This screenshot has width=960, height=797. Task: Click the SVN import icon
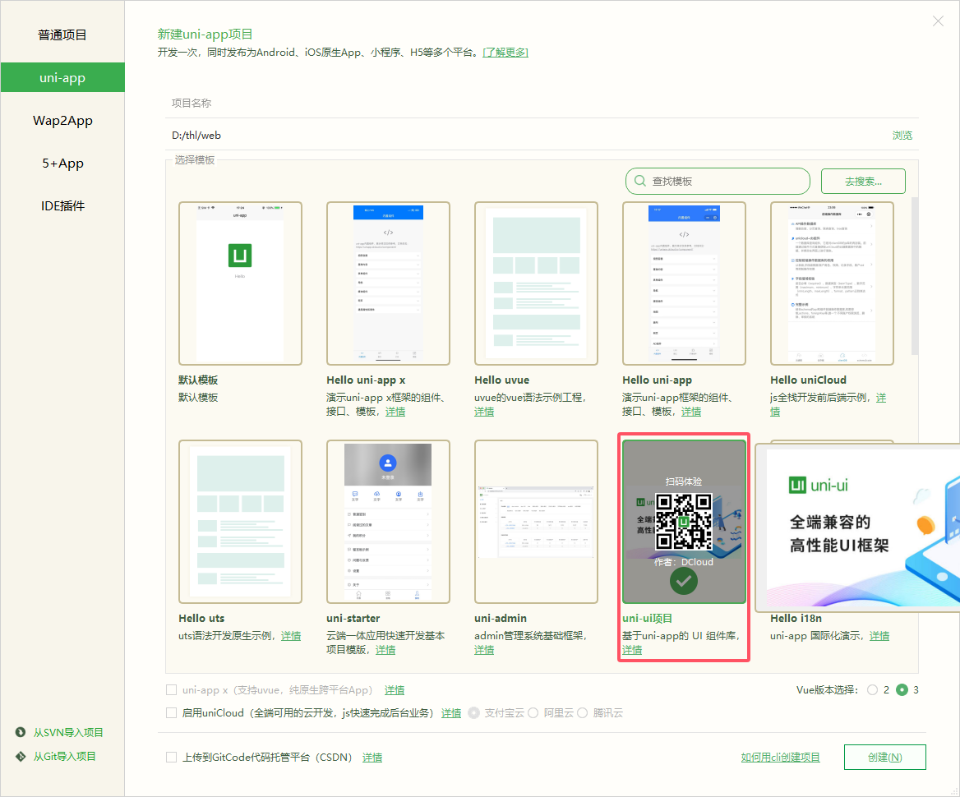point(21,732)
